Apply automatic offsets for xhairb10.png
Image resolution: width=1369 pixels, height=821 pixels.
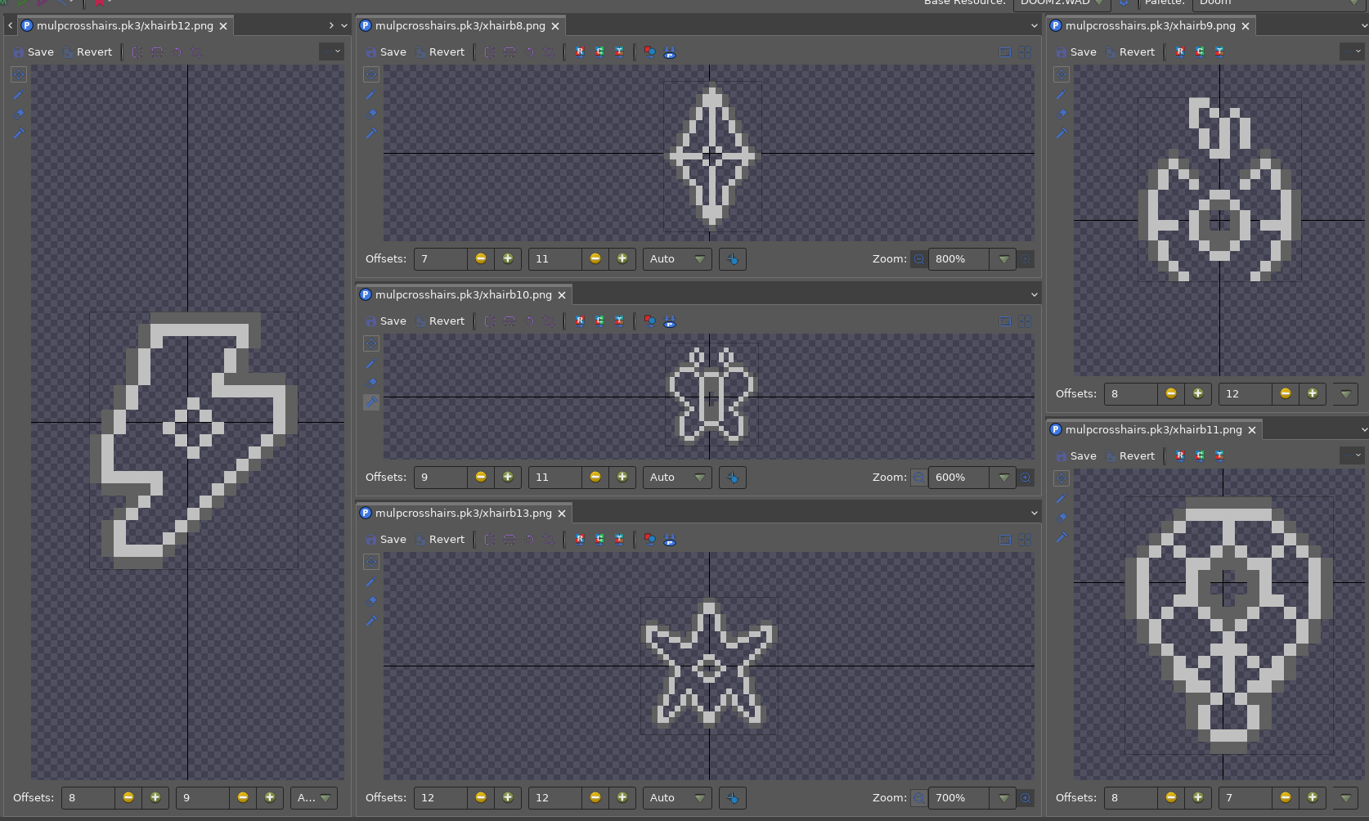pyautogui.click(x=733, y=478)
